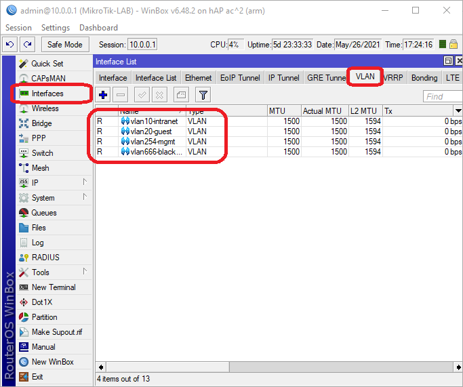463x387 pixels.
Task: Click the Redo arrow icon
Action: click(x=28, y=45)
